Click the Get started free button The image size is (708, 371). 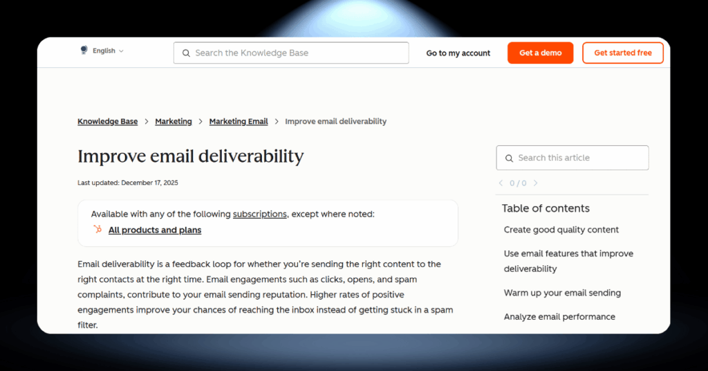[623, 53]
